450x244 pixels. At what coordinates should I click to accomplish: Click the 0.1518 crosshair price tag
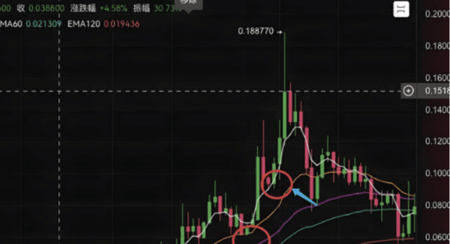[x=437, y=91]
